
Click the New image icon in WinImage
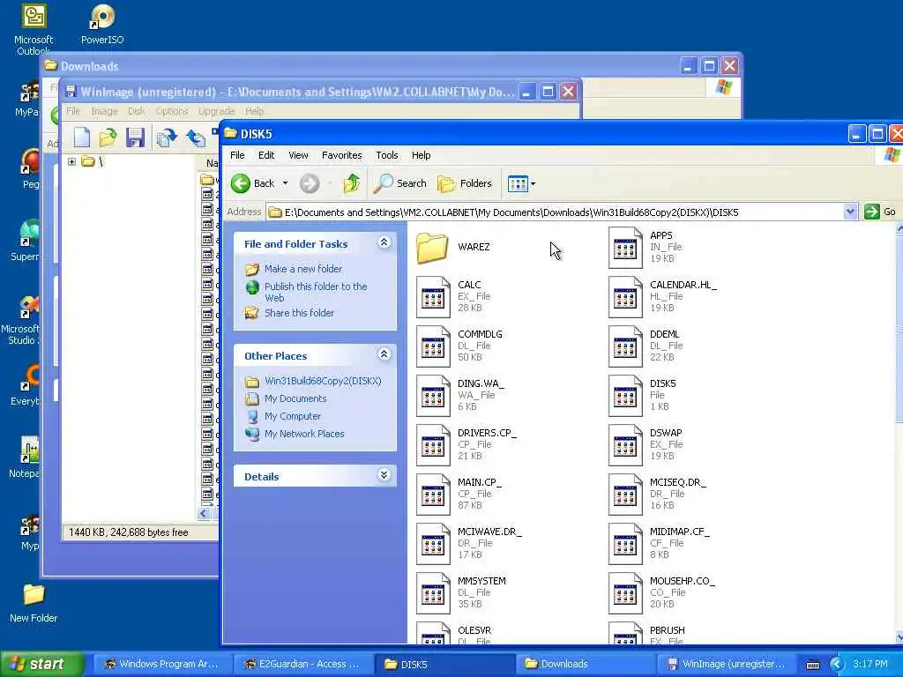[82, 137]
